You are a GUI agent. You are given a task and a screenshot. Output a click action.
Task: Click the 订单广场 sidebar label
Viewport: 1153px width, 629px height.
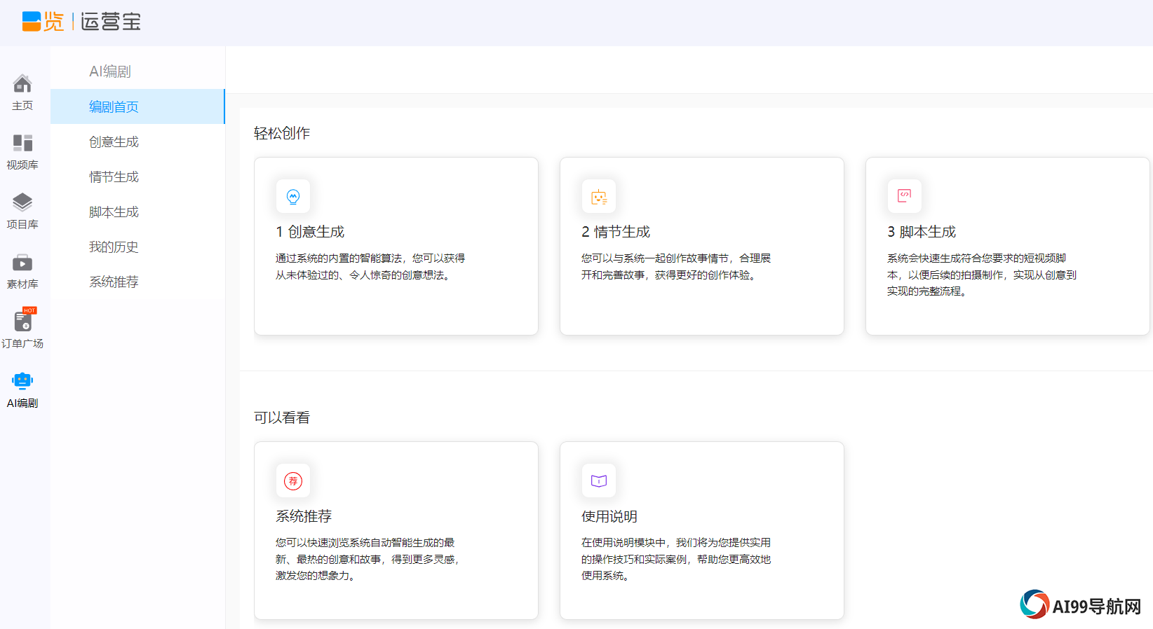point(22,343)
